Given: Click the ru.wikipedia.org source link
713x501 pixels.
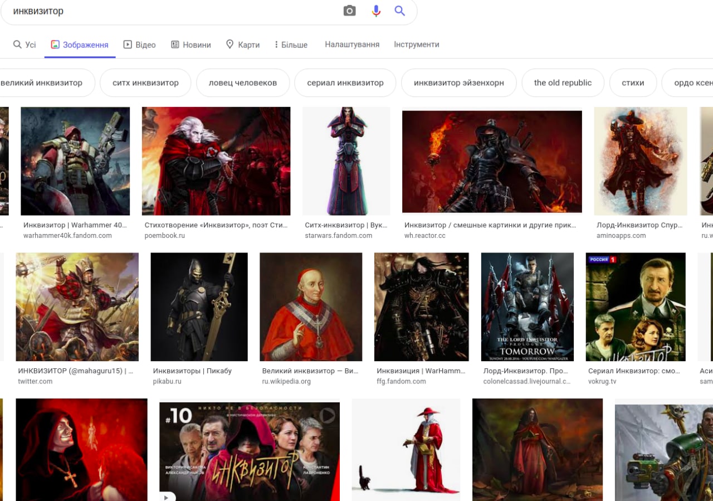Looking at the screenshot, I should pyautogui.click(x=286, y=381).
